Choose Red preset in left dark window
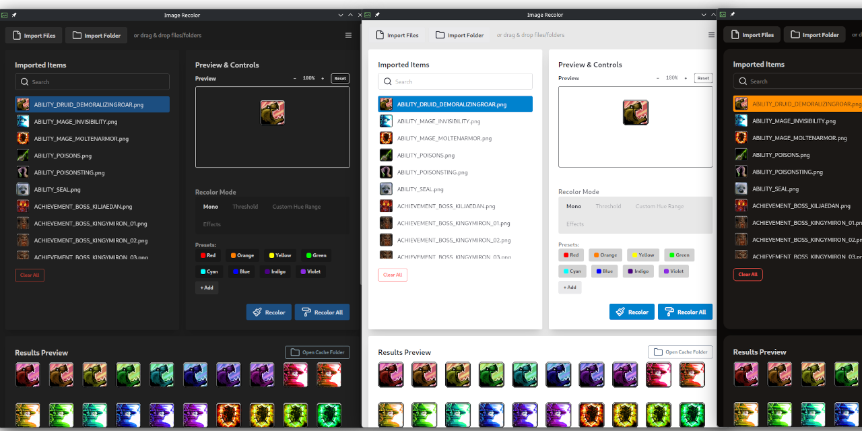The image size is (862, 431). coord(208,255)
